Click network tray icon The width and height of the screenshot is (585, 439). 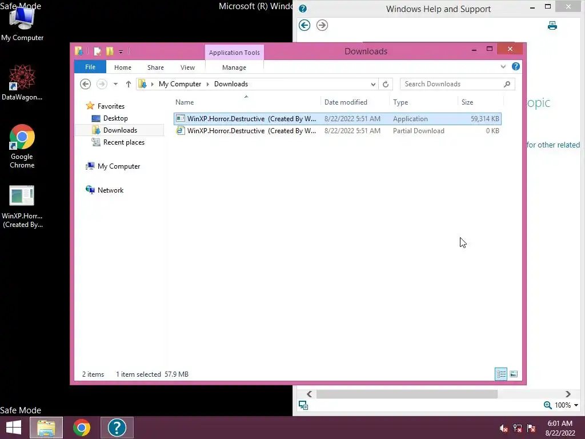(518, 429)
